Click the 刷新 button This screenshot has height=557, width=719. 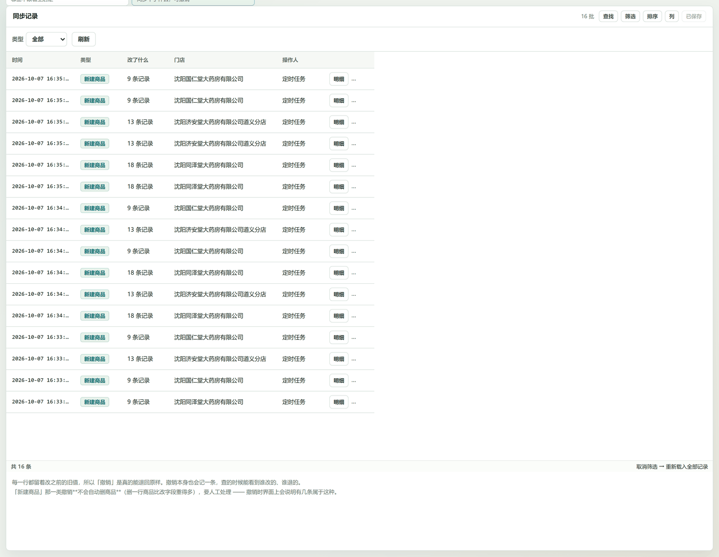pos(83,39)
